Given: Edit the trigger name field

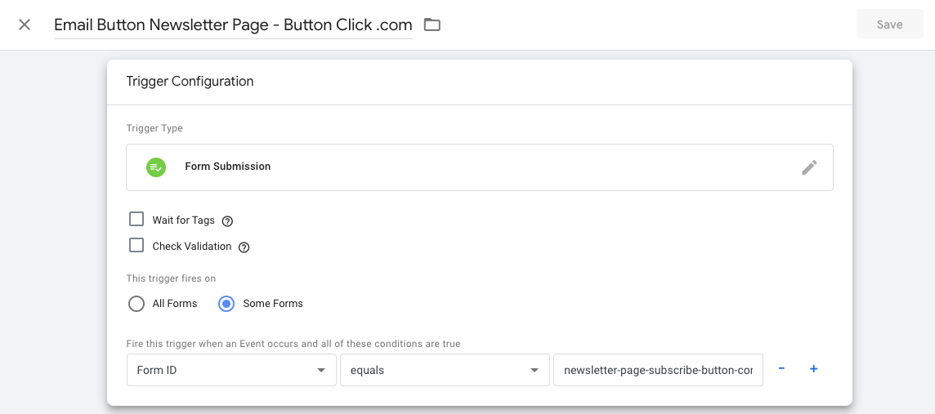Looking at the screenshot, I should (x=233, y=25).
